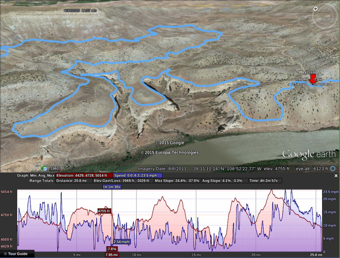Open the 1993 historical imagery year

click(55, 169)
